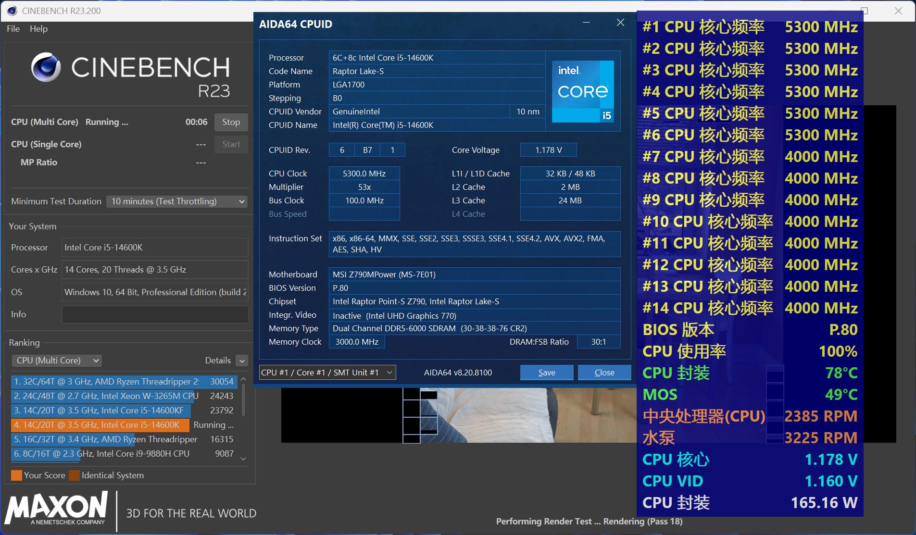Open the Minimum Test Duration dropdown
This screenshot has height=535, width=916.
point(176,201)
